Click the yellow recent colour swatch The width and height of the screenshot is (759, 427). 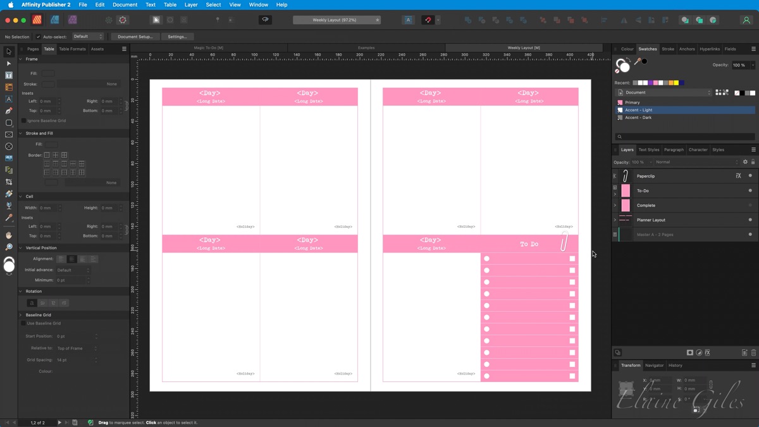(x=676, y=83)
